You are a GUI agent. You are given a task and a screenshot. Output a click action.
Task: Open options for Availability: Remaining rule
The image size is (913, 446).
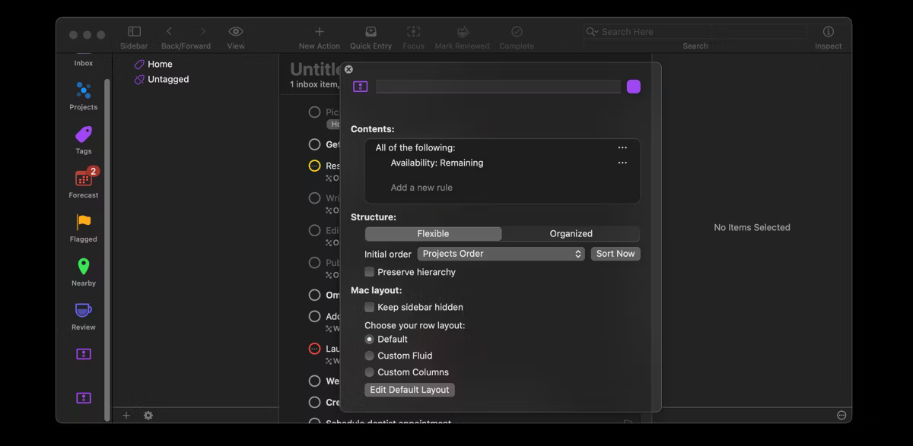pos(622,162)
